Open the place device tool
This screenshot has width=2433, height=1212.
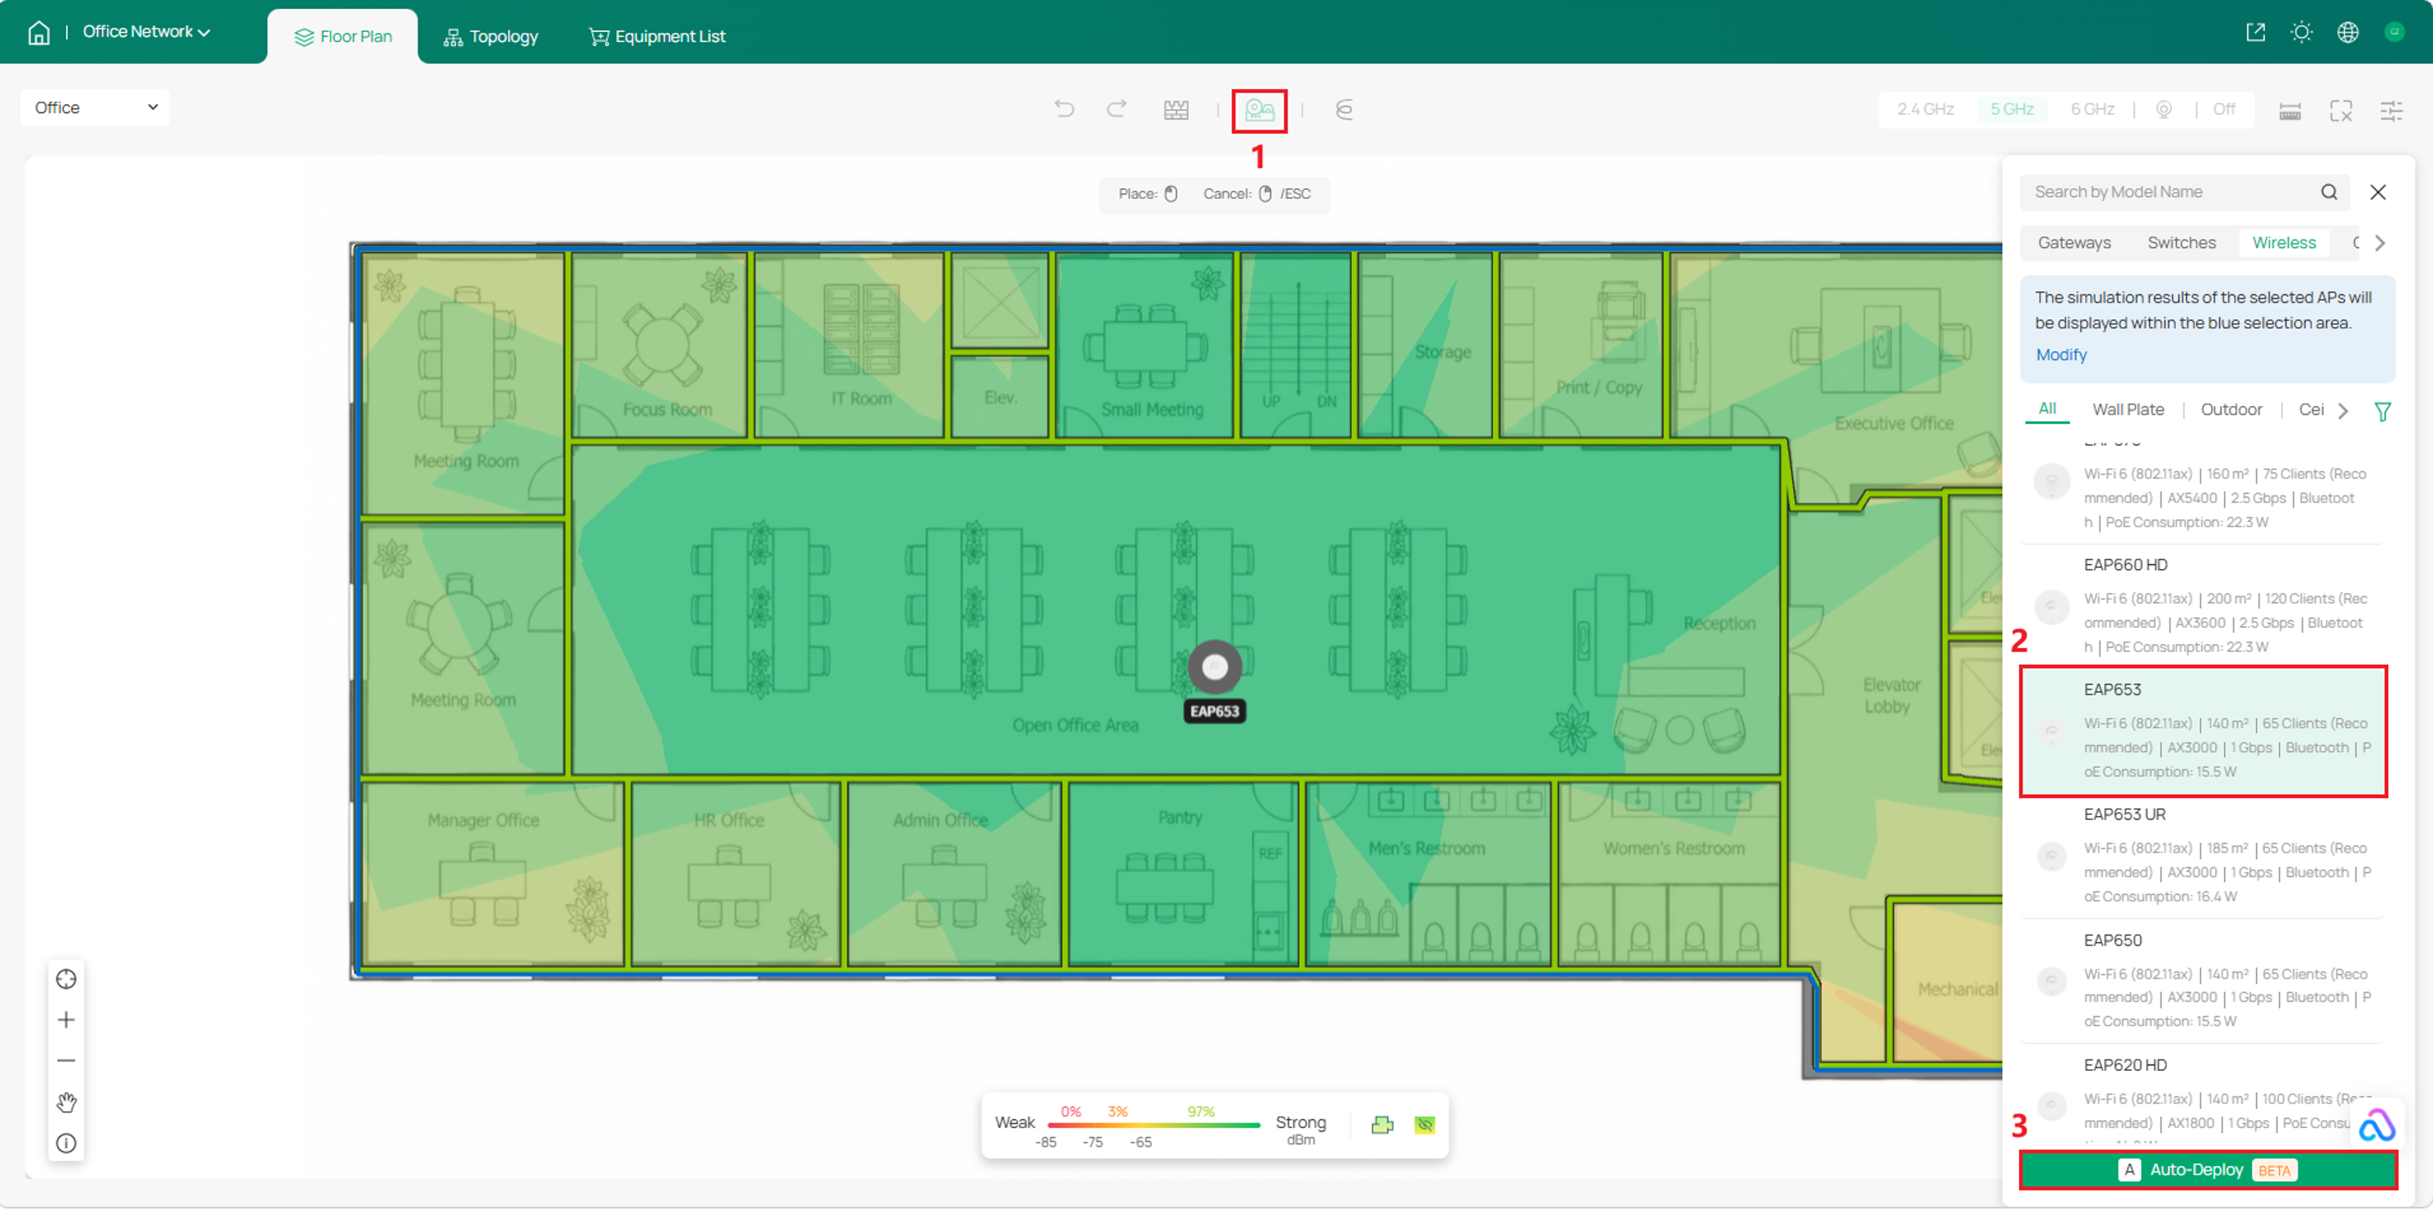(x=1259, y=110)
